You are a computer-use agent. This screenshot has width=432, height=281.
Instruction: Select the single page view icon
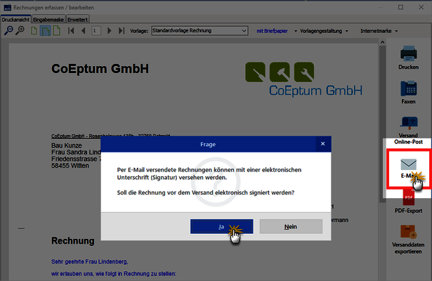tap(34, 31)
